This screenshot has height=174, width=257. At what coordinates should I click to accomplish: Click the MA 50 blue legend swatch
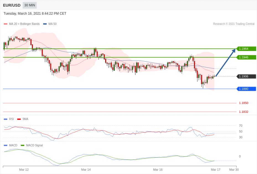tap(45, 24)
